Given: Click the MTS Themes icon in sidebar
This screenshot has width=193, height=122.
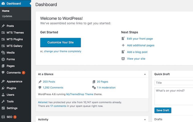Looking at the screenshot, I should [3, 33].
